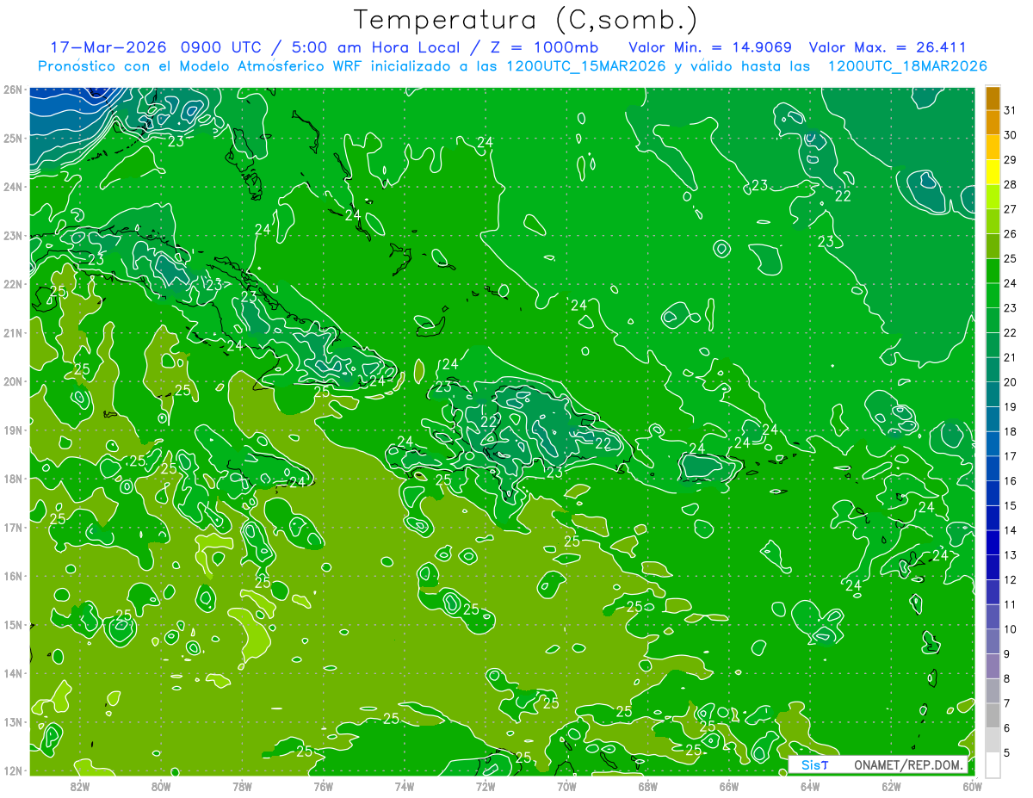The height and width of the screenshot is (798, 1033).
Task: Click latitude axis label '17N'
Action: point(12,528)
